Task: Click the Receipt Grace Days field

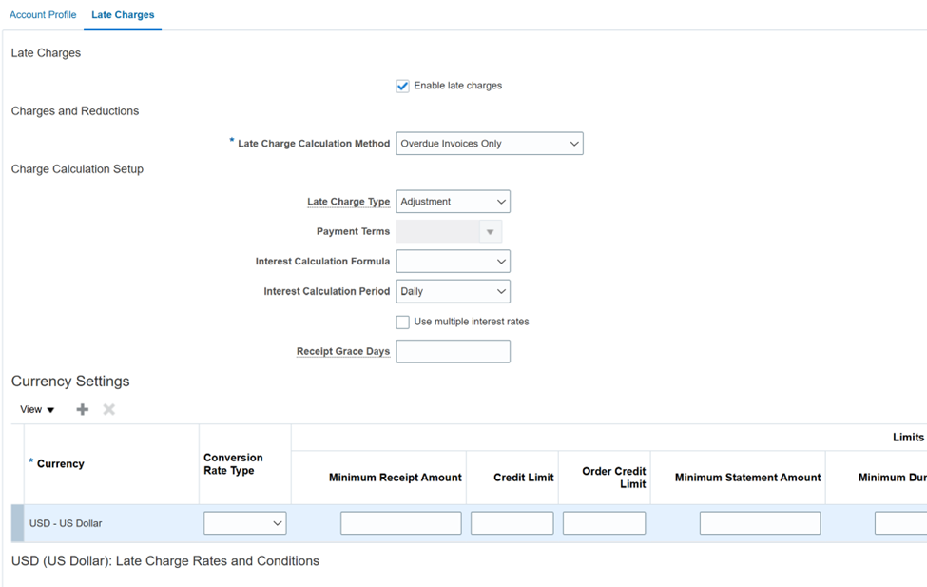Action: coord(453,351)
